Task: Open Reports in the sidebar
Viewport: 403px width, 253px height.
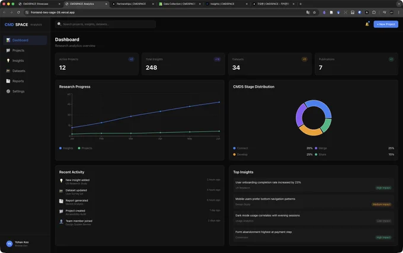Action: click(25, 81)
